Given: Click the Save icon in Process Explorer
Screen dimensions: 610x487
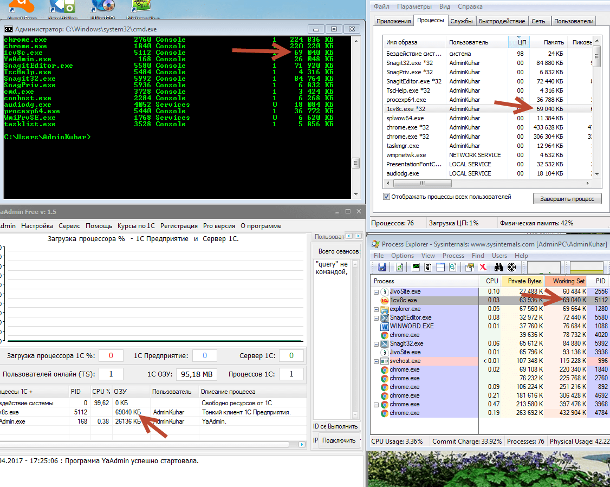Looking at the screenshot, I should [x=382, y=267].
